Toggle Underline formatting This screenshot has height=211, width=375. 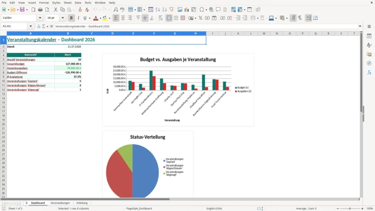(85, 18)
